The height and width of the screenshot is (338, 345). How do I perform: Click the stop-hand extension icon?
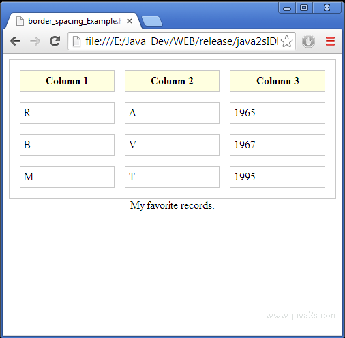pyautogui.click(x=308, y=41)
